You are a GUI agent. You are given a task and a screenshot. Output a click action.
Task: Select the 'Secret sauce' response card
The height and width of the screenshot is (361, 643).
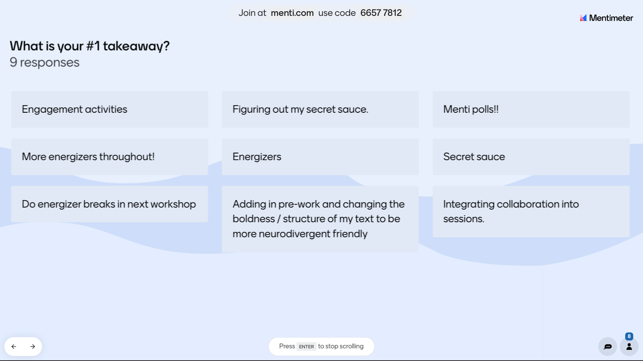[531, 156]
